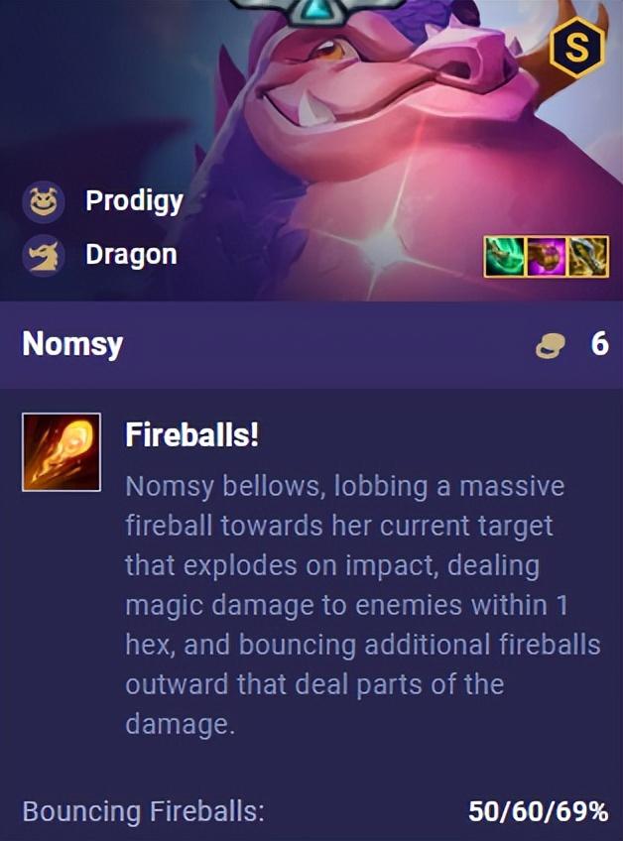Open the Prodigy trait label

134,201
